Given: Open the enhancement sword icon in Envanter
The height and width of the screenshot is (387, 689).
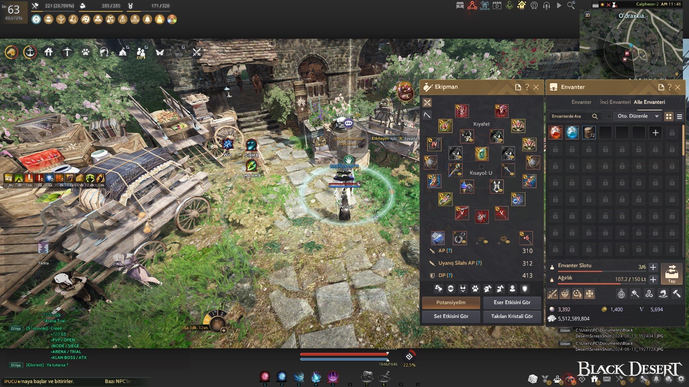Looking at the screenshot, I should 553,294.
